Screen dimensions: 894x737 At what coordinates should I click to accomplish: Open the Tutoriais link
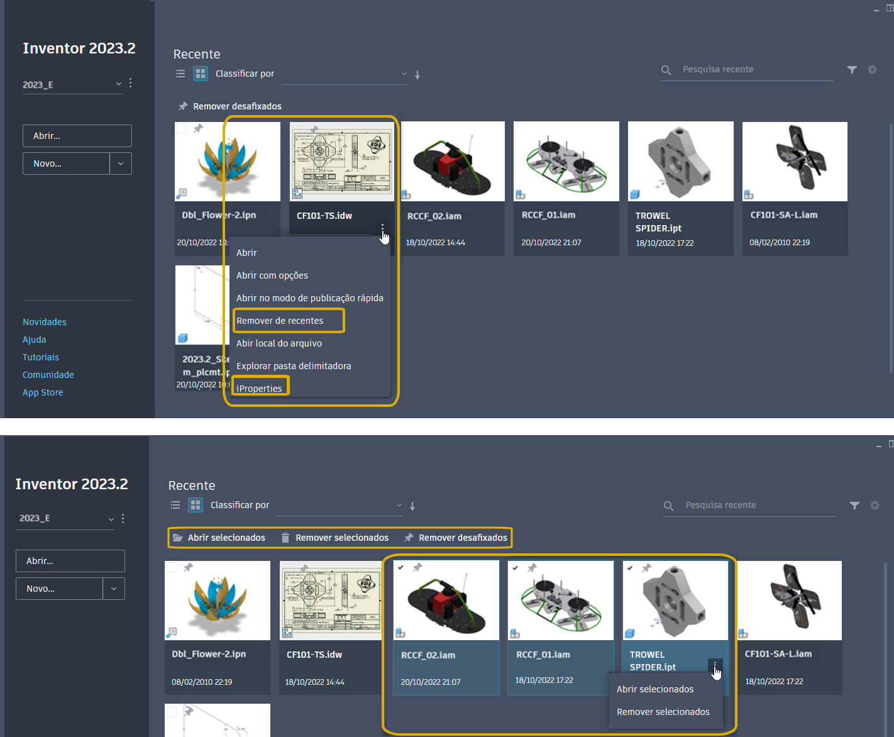[41, 357]
